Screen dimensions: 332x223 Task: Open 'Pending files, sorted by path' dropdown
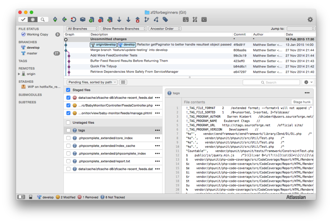pyautogui.click(x=92, y=82)
